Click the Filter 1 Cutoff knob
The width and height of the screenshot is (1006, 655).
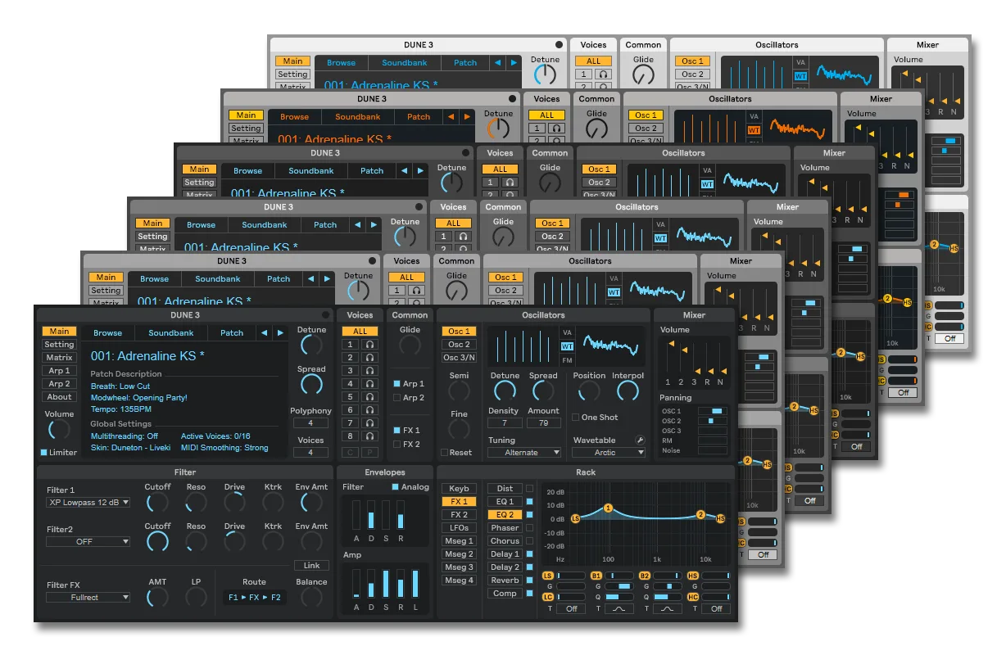pos(157,502)
